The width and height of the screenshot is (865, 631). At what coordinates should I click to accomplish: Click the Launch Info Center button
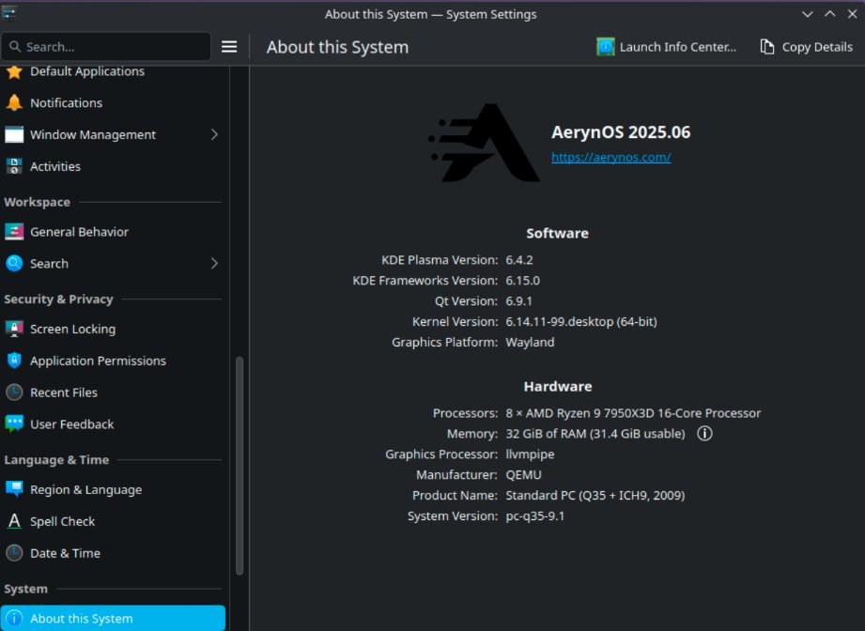(667, 46)
